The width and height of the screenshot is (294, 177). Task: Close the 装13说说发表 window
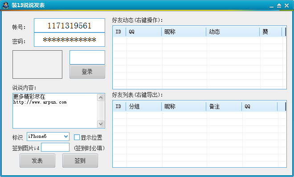tap(286, 6)
